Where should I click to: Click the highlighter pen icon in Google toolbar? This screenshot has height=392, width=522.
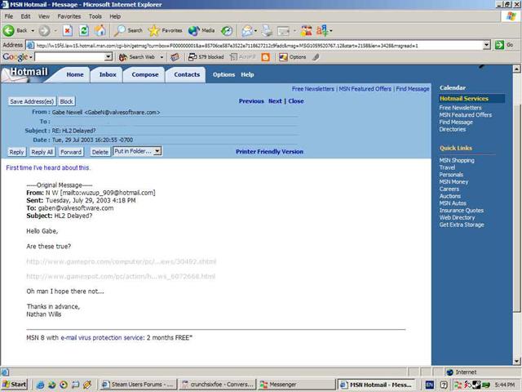pyautogui.click(x=316, y=57)
